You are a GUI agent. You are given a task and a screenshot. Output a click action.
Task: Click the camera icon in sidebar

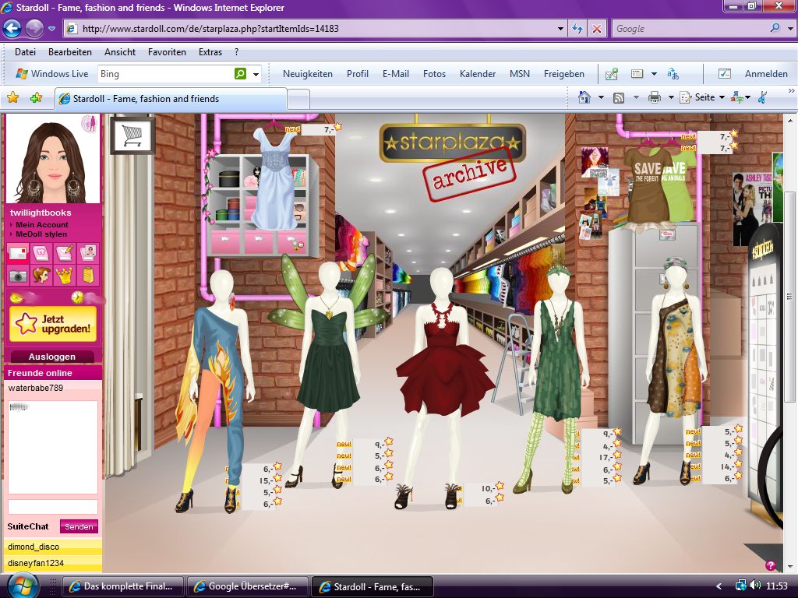pos(18,276)
